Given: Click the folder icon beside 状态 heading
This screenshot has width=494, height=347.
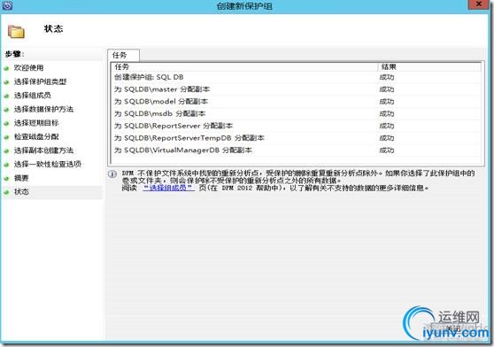Looking at the screenshot, I should tap(16, 32).
